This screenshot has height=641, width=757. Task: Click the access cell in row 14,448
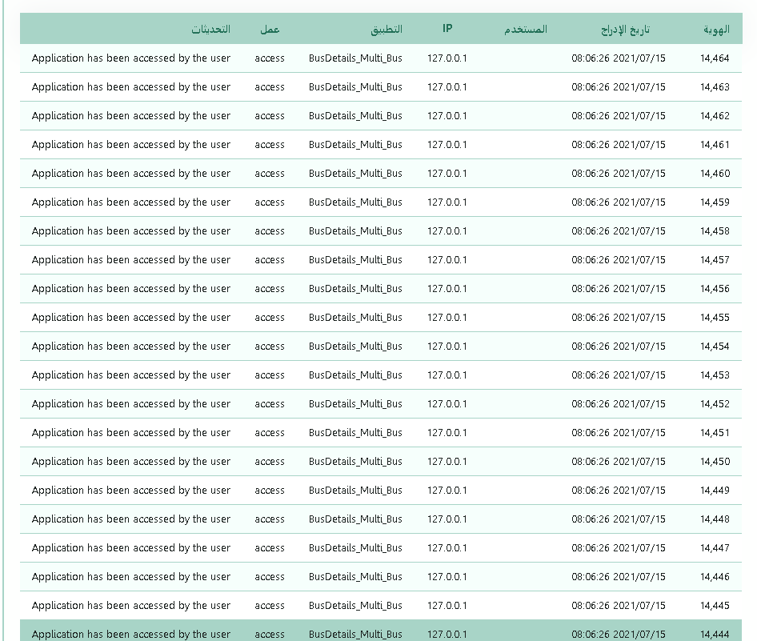click(x=270, y=519)
